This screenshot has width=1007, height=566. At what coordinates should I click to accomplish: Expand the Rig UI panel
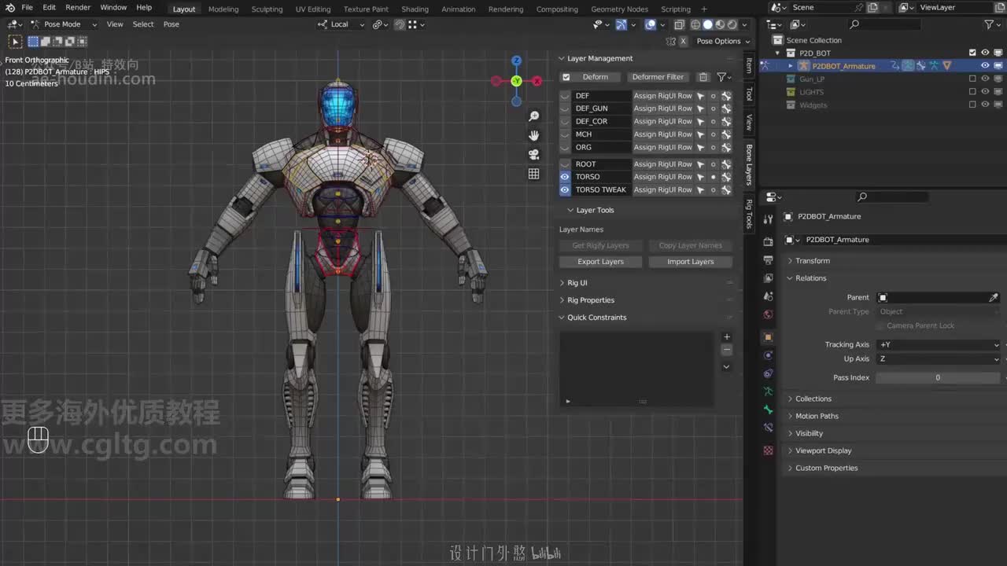[577, 283]
